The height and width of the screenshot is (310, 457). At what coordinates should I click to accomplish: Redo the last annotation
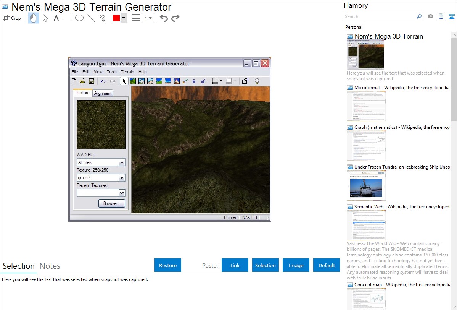[x=175, y=18]
